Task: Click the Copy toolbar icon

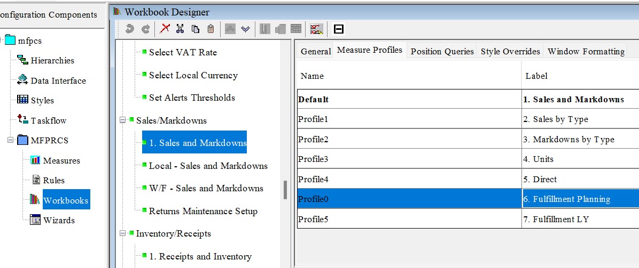Action: [196, 29]
